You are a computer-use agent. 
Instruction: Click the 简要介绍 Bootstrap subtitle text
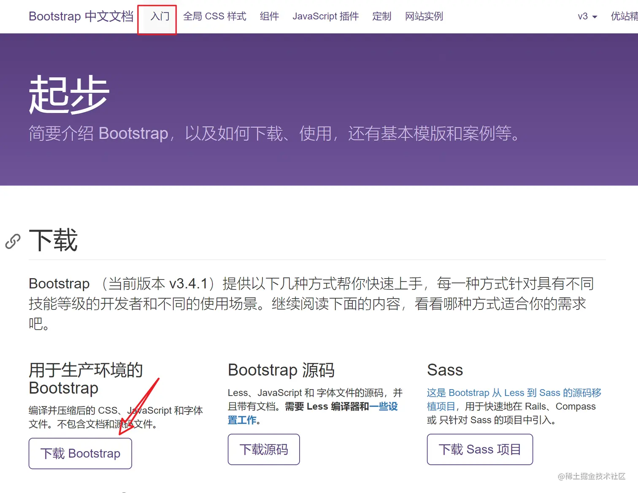tap(274, 133)
